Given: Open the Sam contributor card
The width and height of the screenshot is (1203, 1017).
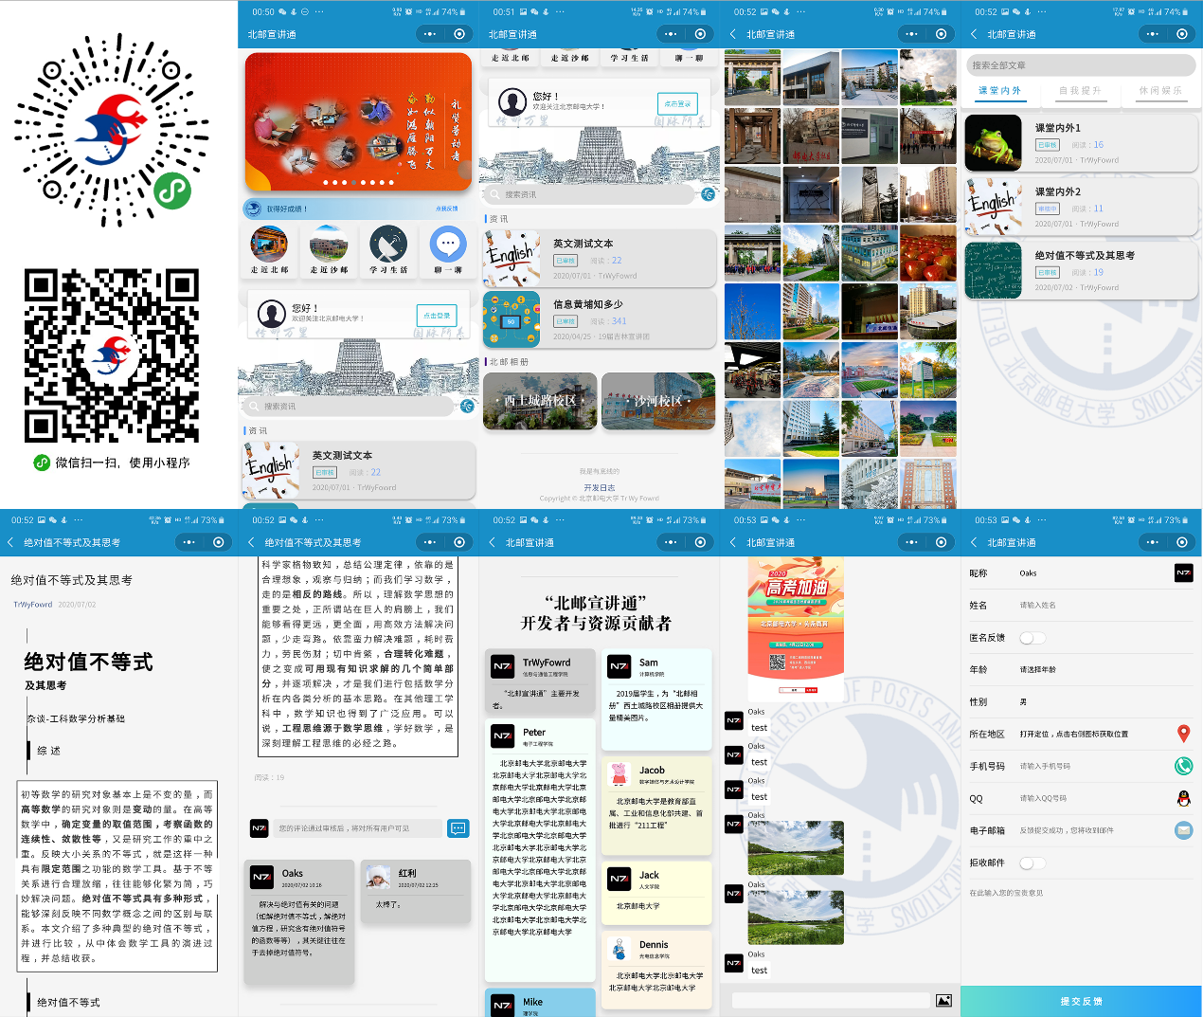Looking at the screenshot, I should pos(656,699).
